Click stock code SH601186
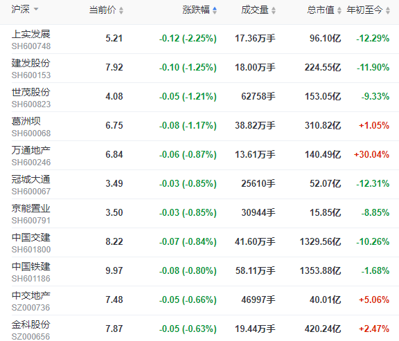399x341 pixels. click(31, 279)
